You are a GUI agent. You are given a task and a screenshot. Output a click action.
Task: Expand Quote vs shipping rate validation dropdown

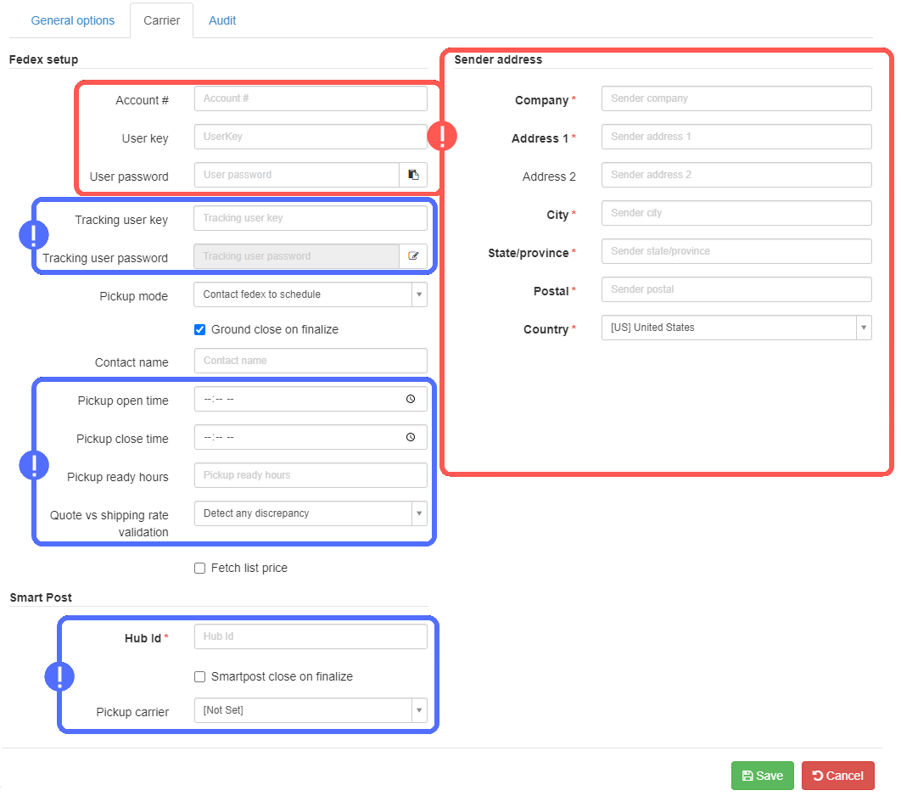pos(311,513)
